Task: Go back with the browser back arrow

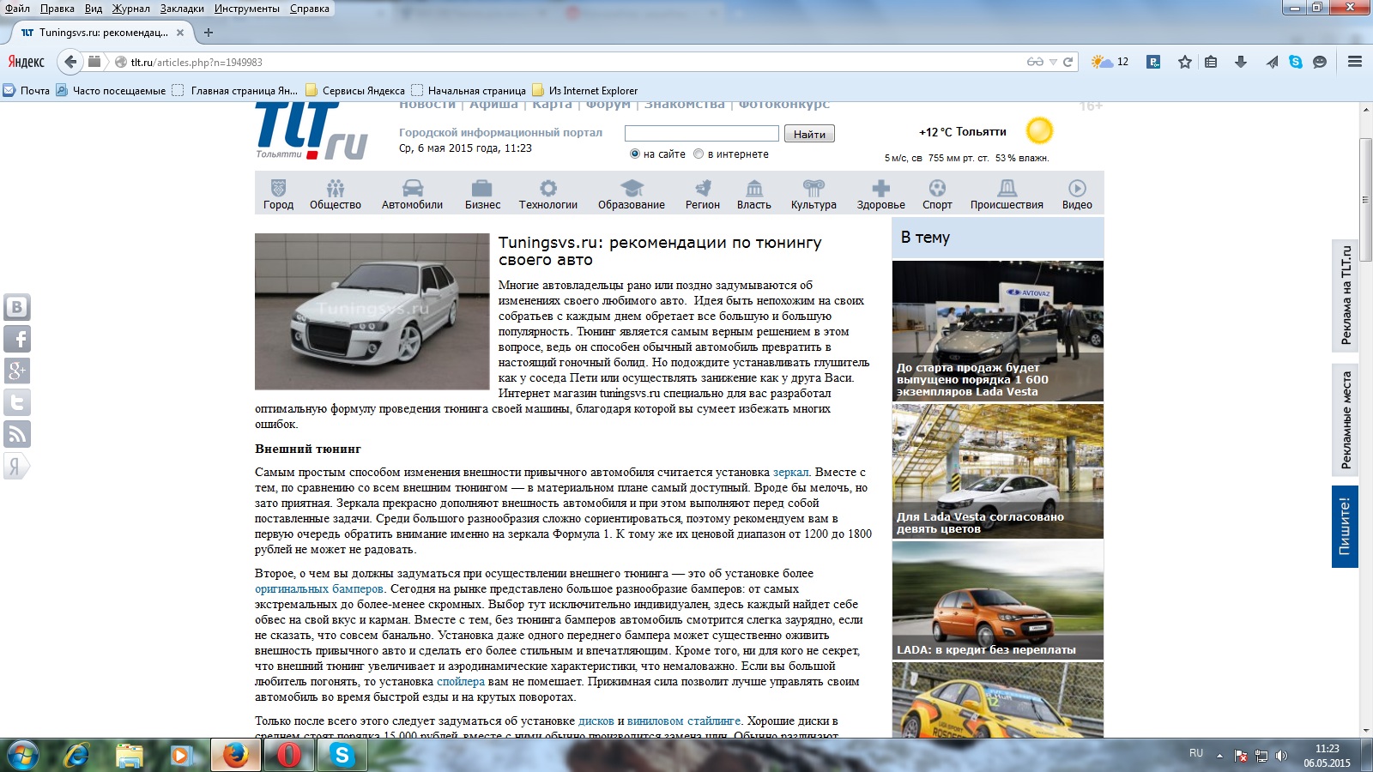Action: pos(70,62)
